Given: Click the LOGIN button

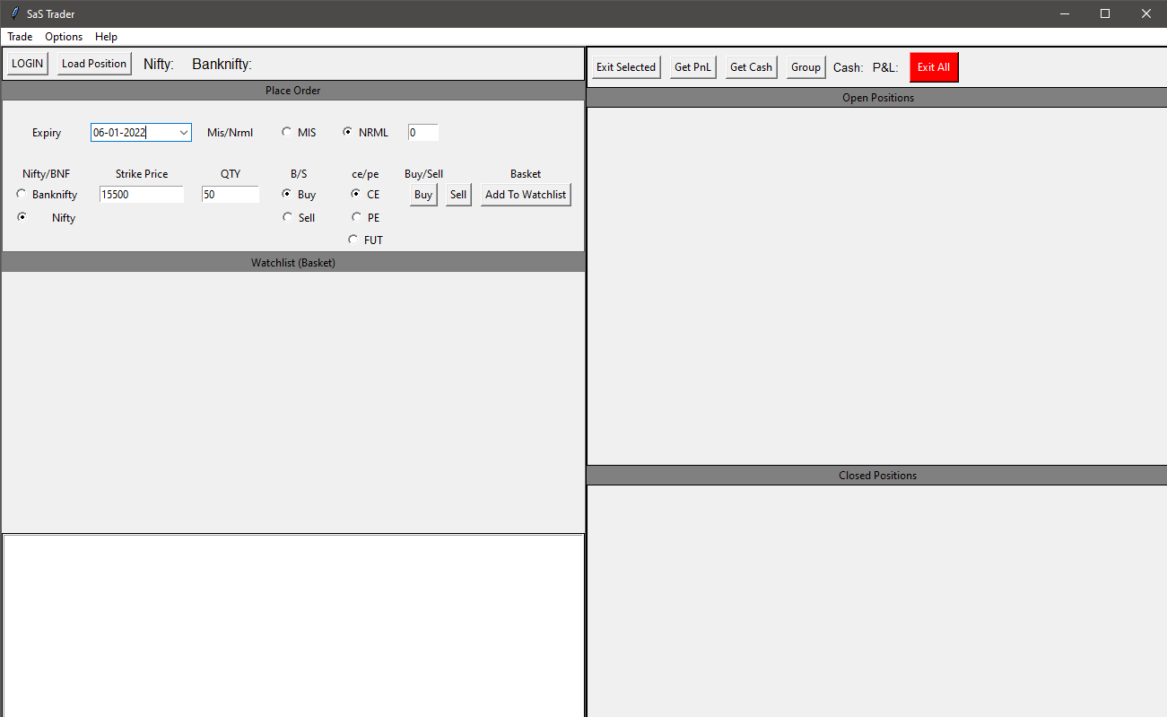Looking at the screenshot, I should pyautogui.click(x=27, y=64).
